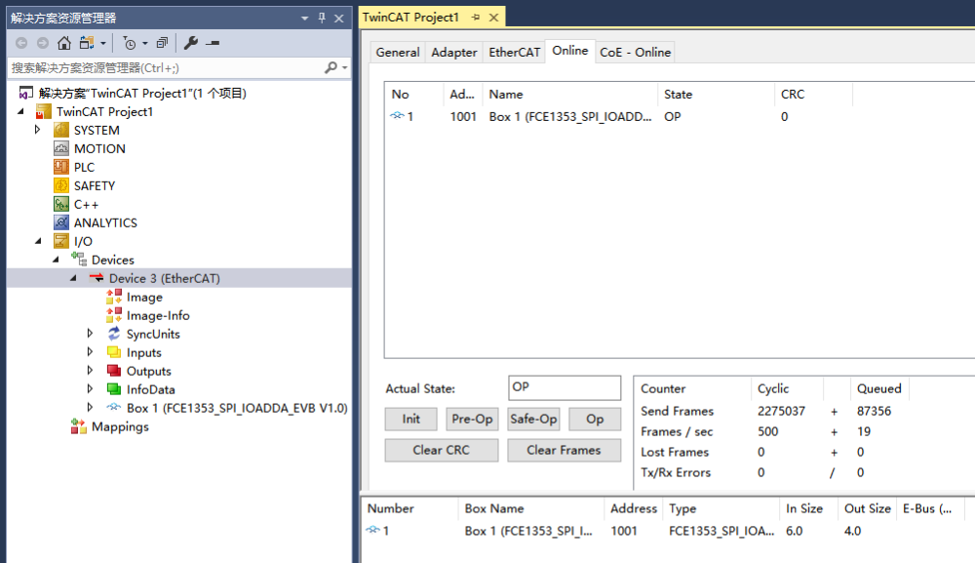The height and width of the screenshot is (563, 975).
Task: Click the search magnifier icon
Action: [331, 67]
